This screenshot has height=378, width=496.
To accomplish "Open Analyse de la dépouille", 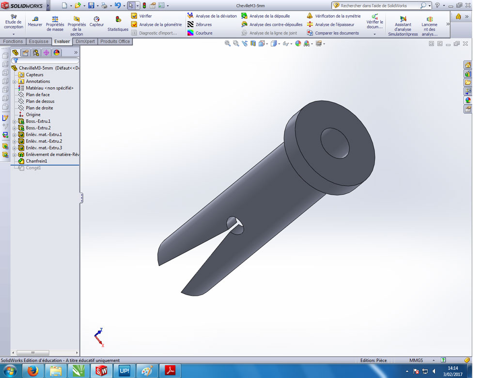I will click(x=266, y=16).
